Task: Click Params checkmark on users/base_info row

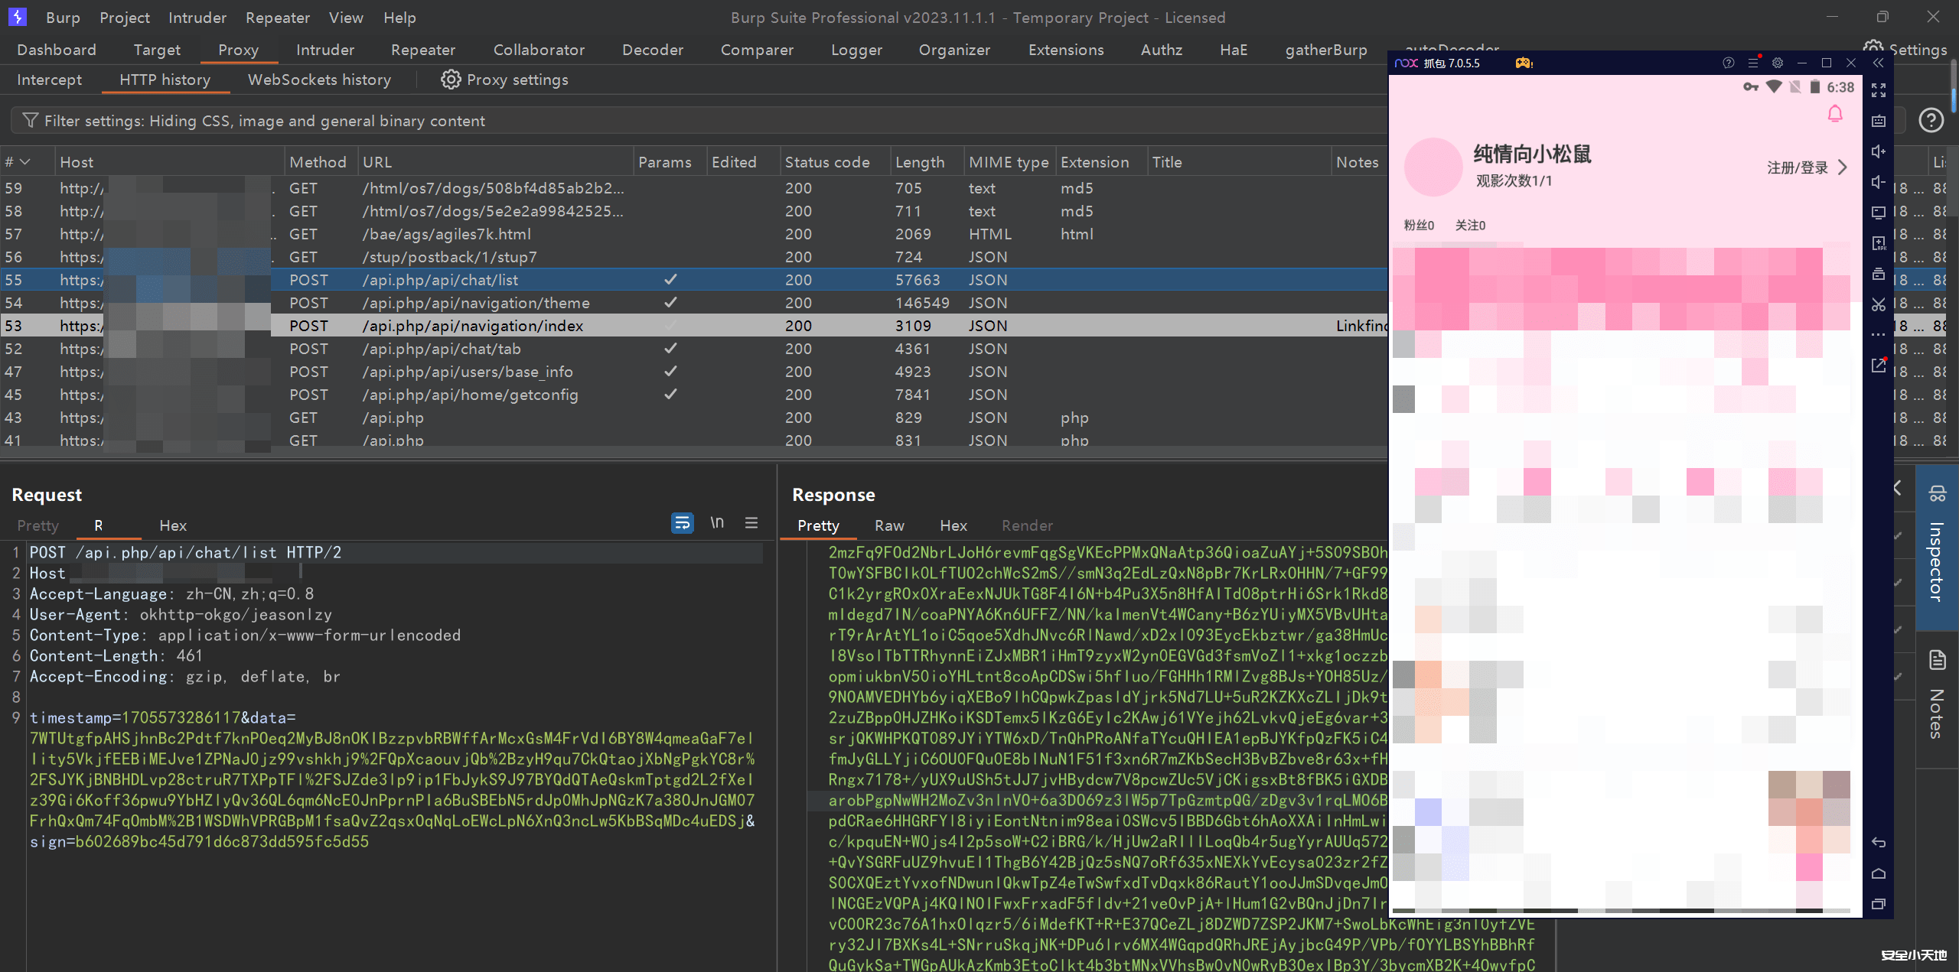Action: pyautogui.click(x=670, y=372)
